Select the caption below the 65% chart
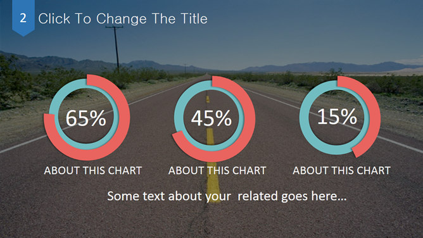423x238 pixels. click(x=93, y=171)
